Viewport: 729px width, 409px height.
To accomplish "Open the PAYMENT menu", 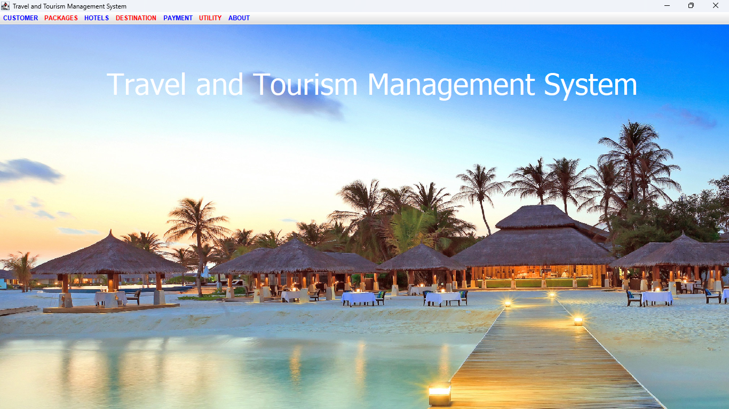I will click(x=178, y=18).
